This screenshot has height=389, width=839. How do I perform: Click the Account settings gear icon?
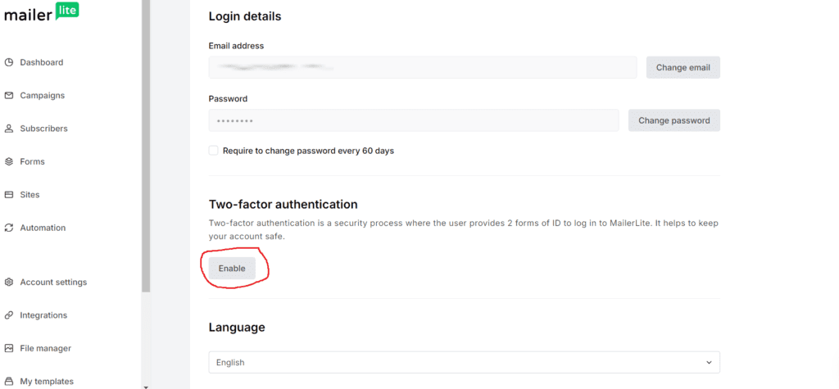pyautogui.click(x=9, y=283)
